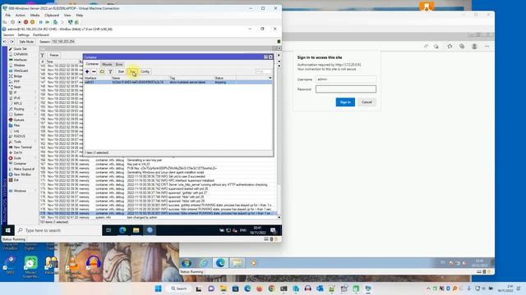Add a new container with plus button
This screenshot has width=526, height=295.
click(87, 71)
